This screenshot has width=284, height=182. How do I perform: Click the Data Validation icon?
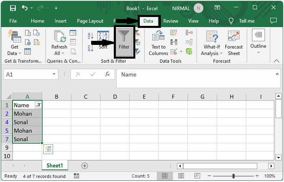tap(174, 51)
